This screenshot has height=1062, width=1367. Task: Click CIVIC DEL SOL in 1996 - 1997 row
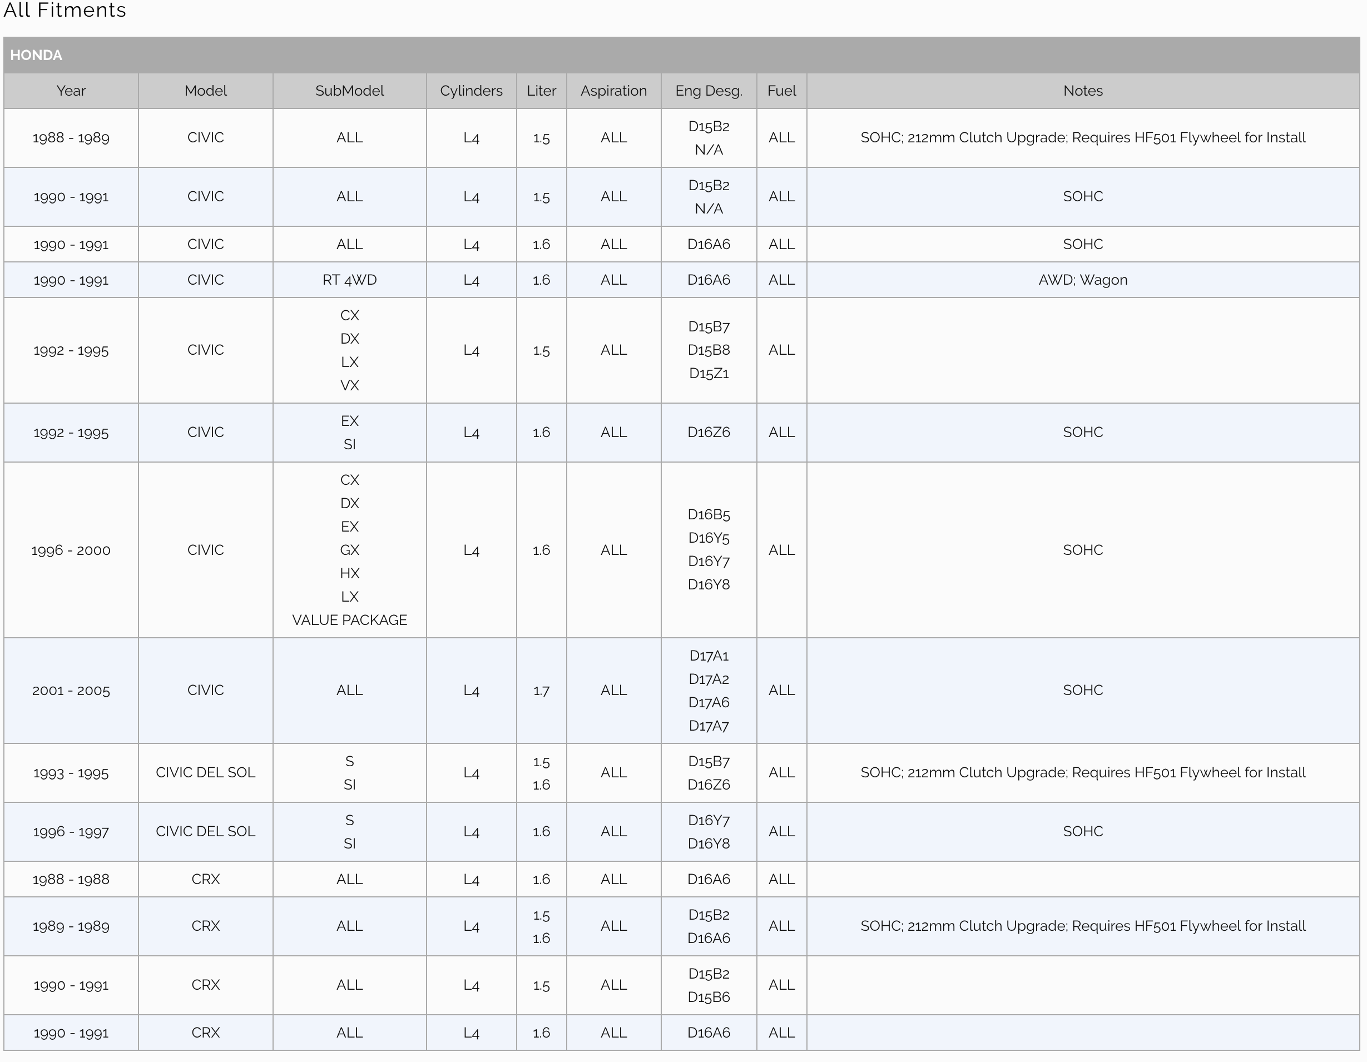click(x=205, y=832)
